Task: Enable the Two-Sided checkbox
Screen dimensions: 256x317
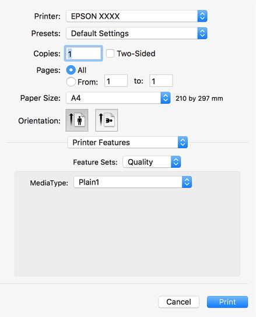Action: pyautogui.click(x=110, y=54)
